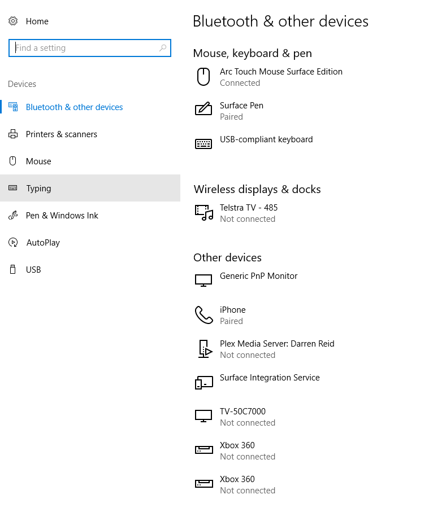Click the iPhone phone icon
The image size is (433, 512).
point(203,315)
